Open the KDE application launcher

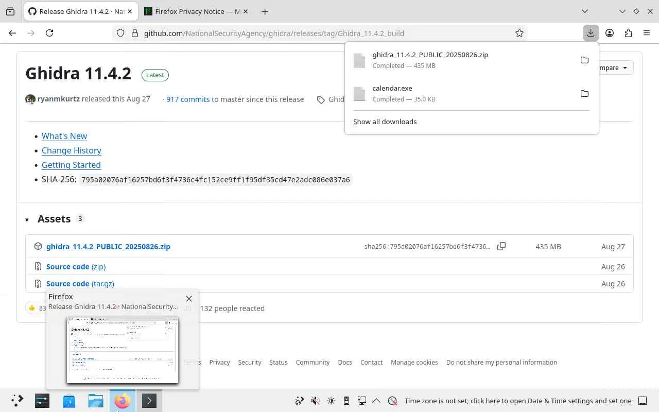pyautogui.click(x=17, y=401)
